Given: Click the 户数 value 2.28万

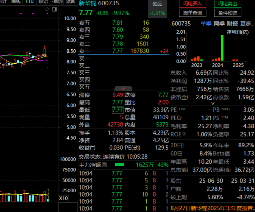Looking at the screenshot, I should (215, 189).
